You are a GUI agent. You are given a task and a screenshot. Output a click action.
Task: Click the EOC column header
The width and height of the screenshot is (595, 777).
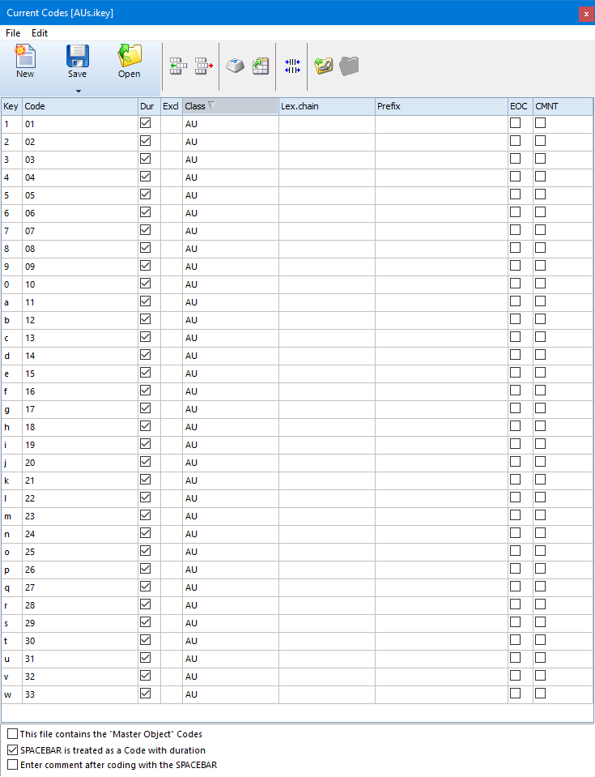tap(521, 106)
